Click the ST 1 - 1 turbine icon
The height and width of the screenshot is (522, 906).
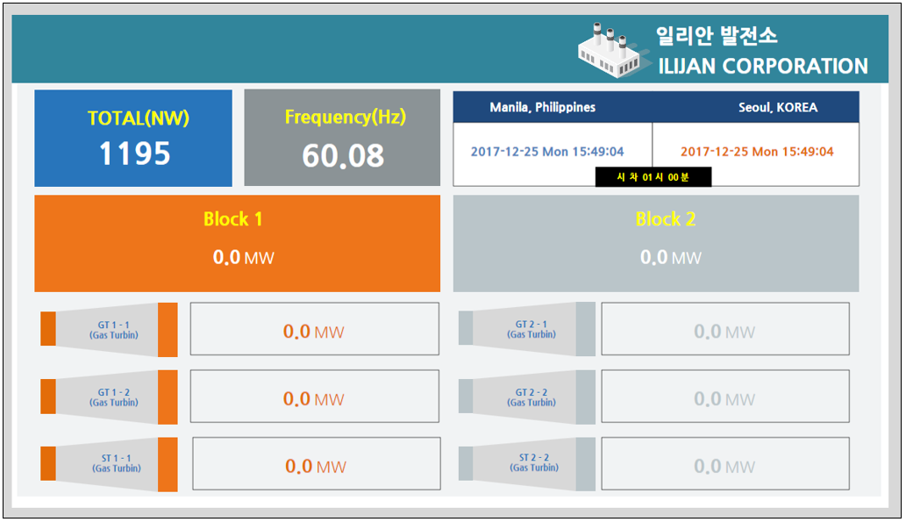(x=109, y=464)
